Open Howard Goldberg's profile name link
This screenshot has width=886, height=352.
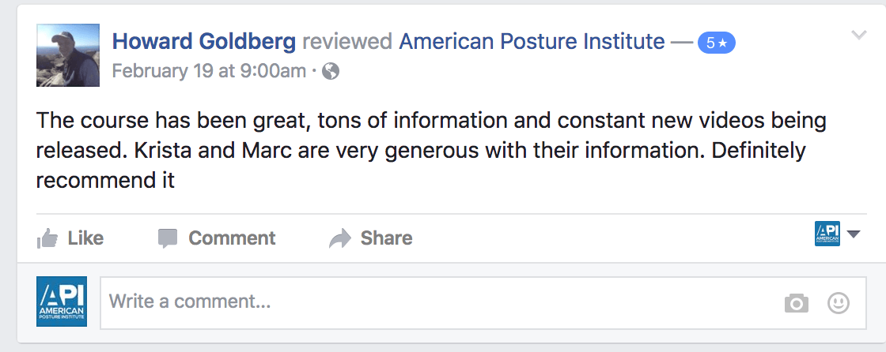(204, 42)
